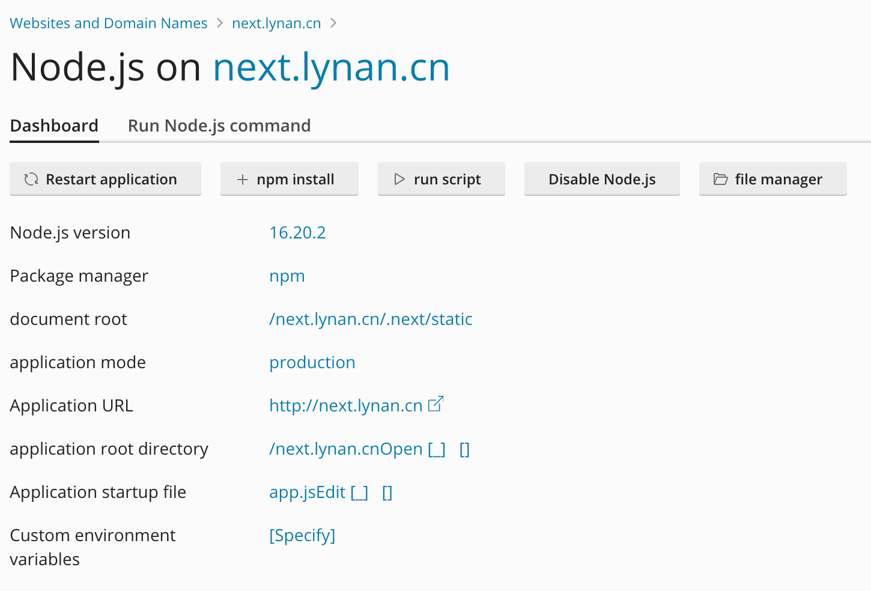The width and height of the screenshot is (871, 591).
Task: Click the application root directory label
Action: pyautogui.click(x=109, y=449)
